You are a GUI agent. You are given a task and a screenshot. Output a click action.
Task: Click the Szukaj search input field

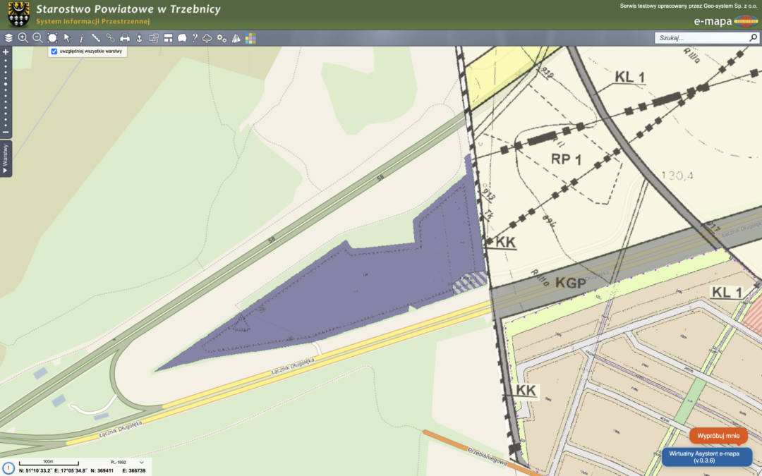700,38
